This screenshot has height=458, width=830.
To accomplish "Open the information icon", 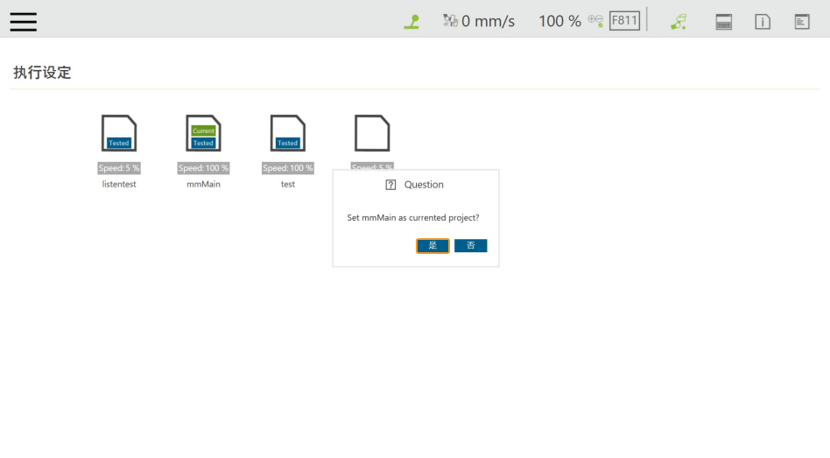I will pyautogui.click(x=763, y=22).
